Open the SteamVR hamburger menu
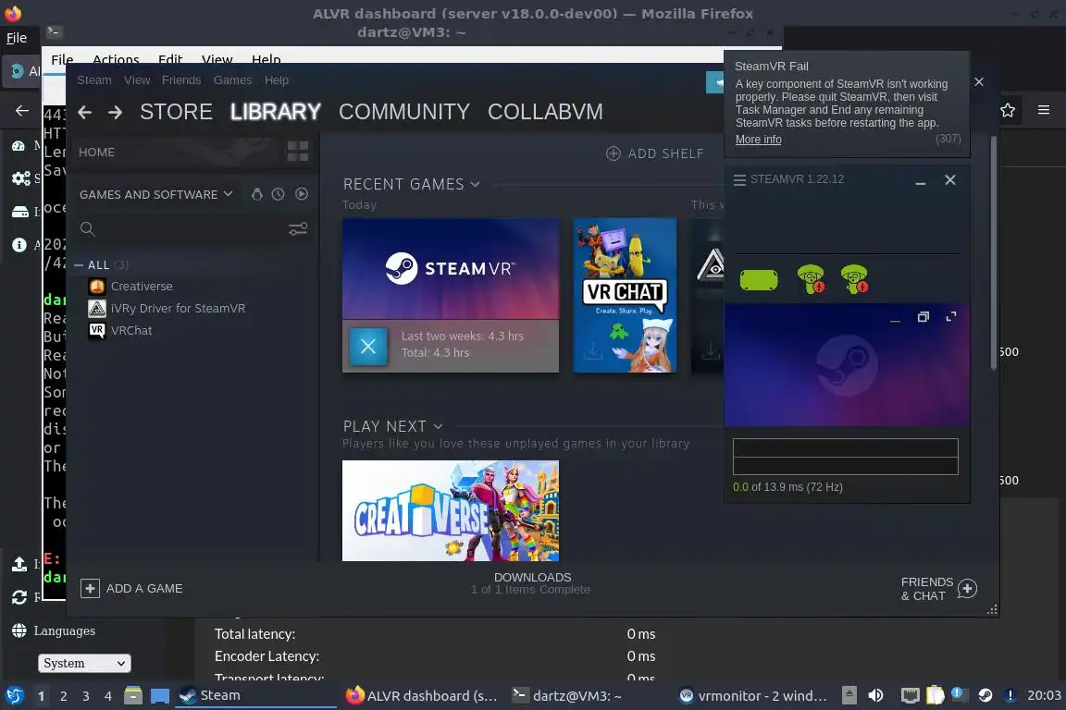The width and height of the screenshot is (1066, 710). tap(739, 180)
